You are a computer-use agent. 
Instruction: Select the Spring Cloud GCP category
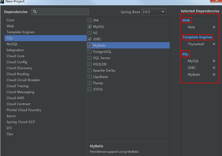tap(45, 122)
